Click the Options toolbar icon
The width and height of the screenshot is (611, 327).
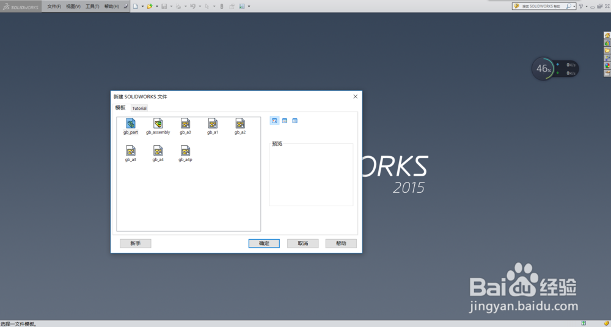point(242,6)
